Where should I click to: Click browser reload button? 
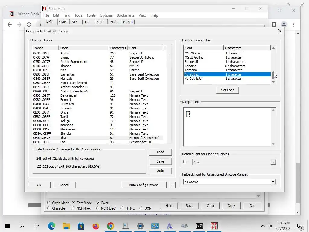pos(29,24)
